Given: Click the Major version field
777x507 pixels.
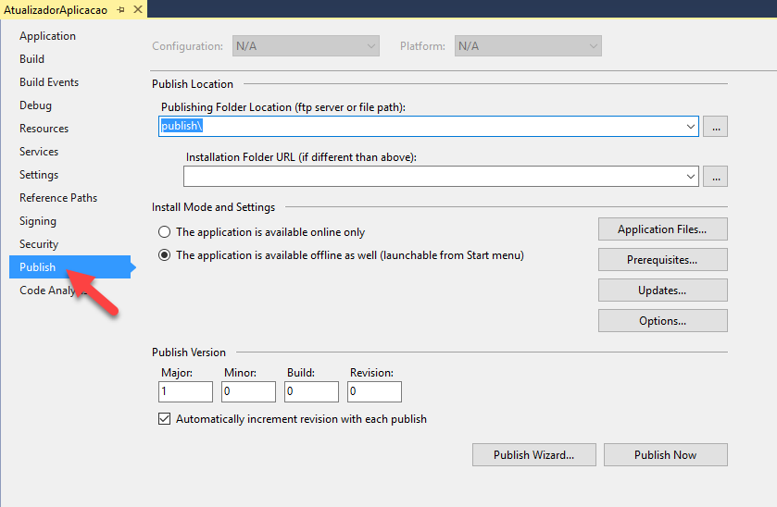Looking at the screenshot, I should tap(186, 391).
